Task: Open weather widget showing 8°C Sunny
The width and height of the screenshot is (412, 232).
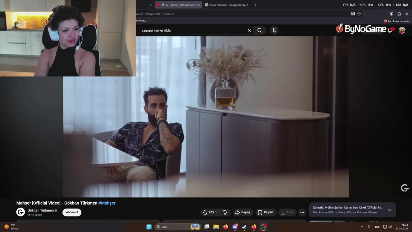Action: (x=11, y=227)
